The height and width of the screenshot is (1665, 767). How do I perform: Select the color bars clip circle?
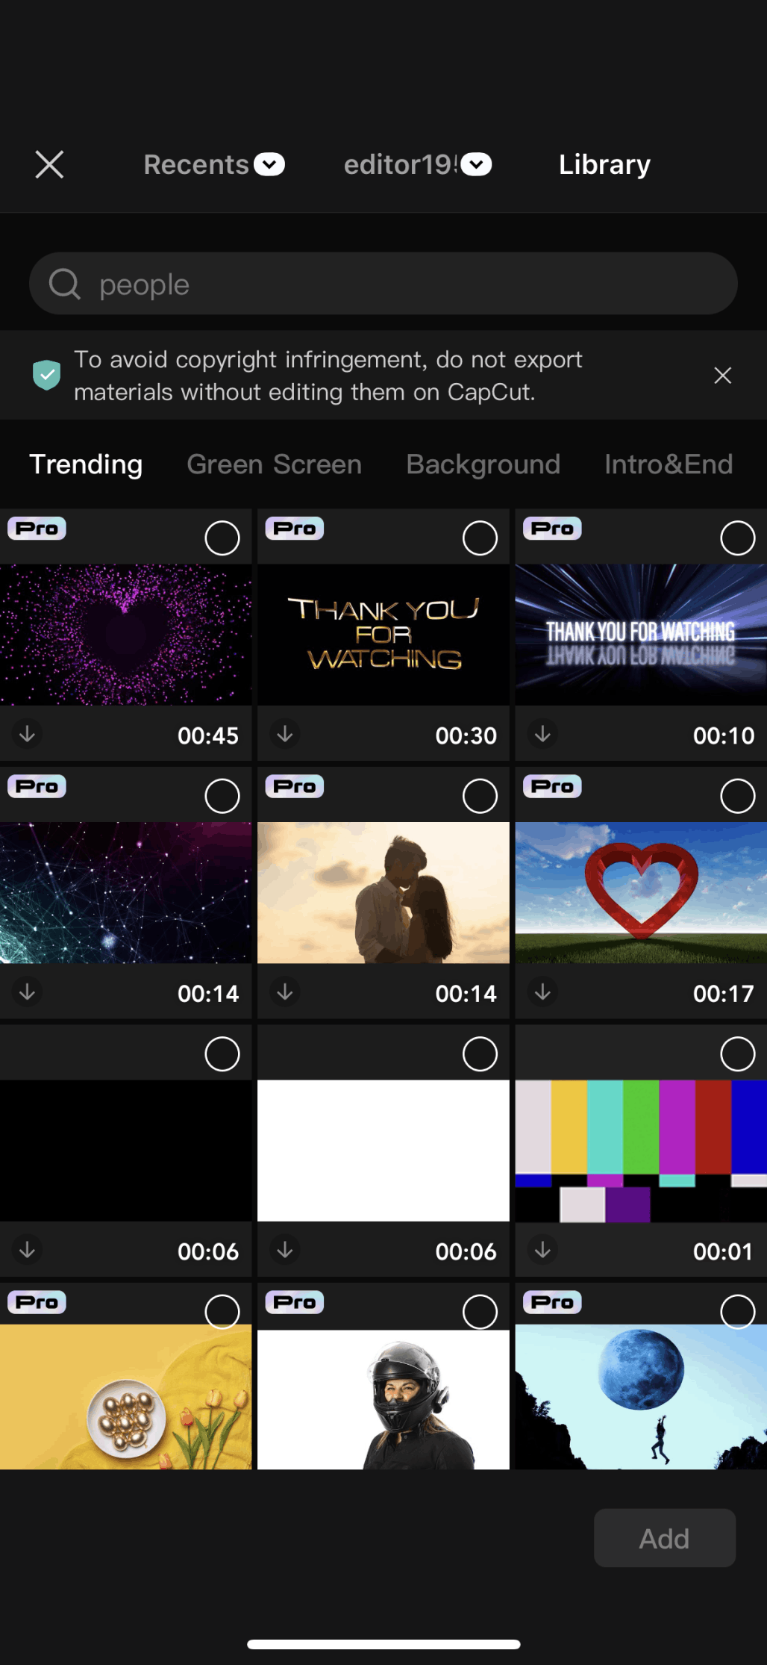point(738,1054)
